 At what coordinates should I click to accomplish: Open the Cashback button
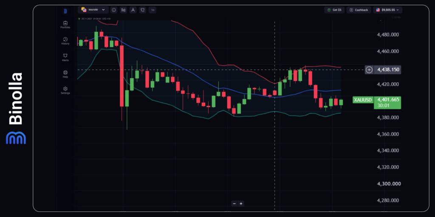click(x=359, y=10)
